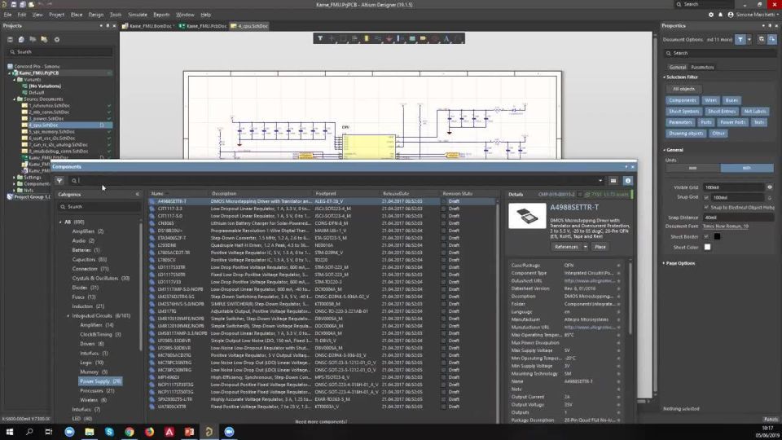This screenshot has height=440, width=782.
Task: Expand the Page Options section
Action: (x=665, y=263)
